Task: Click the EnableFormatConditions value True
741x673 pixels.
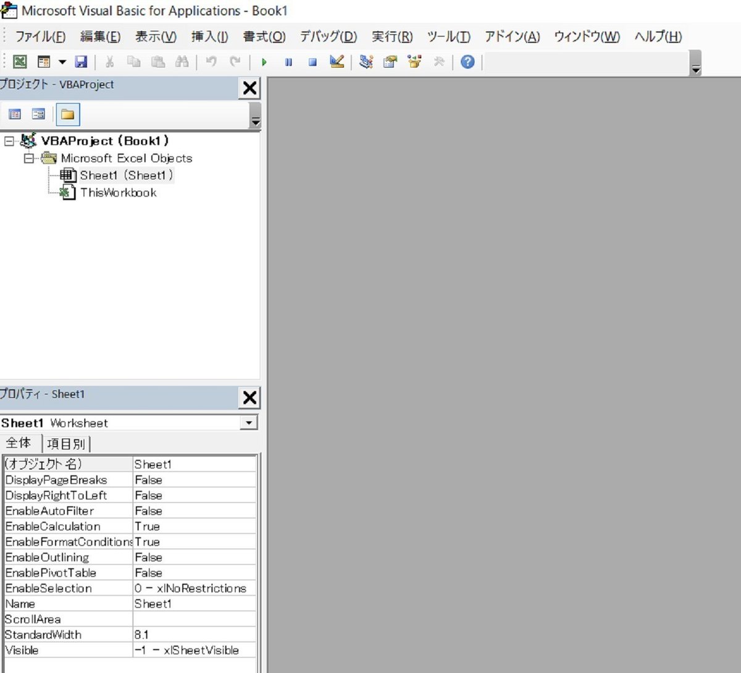Action: [195, 541]
